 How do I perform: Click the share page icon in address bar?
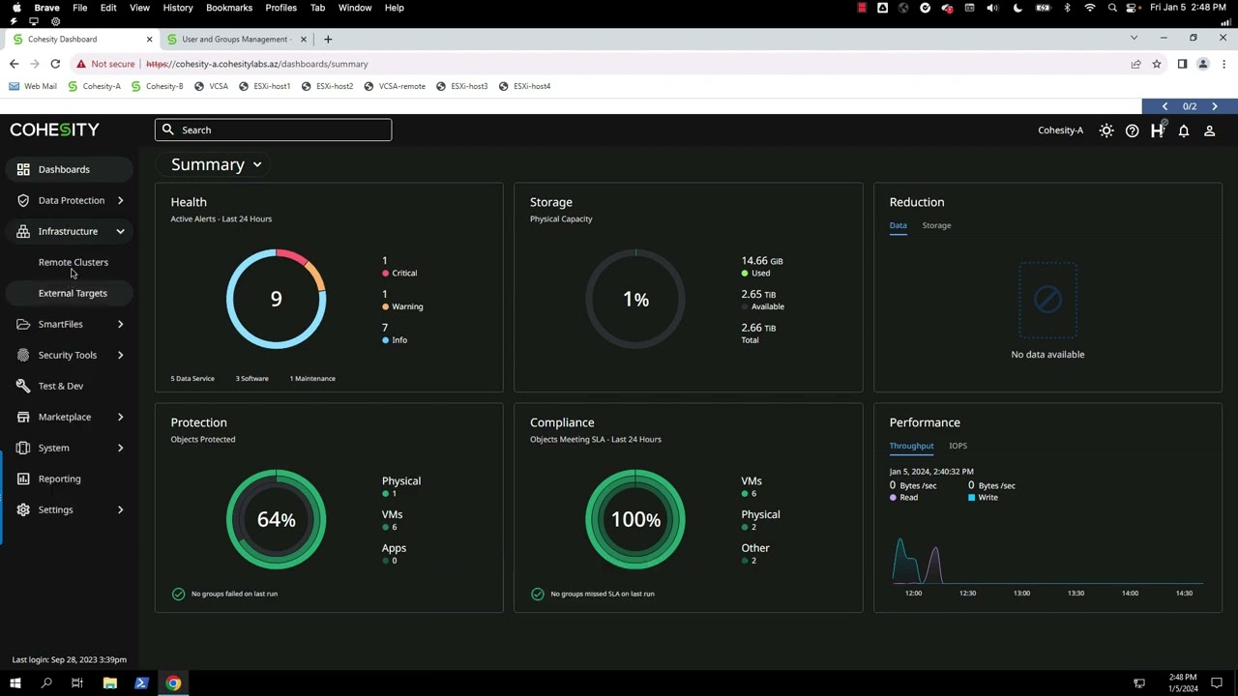tap(1135, 64)
